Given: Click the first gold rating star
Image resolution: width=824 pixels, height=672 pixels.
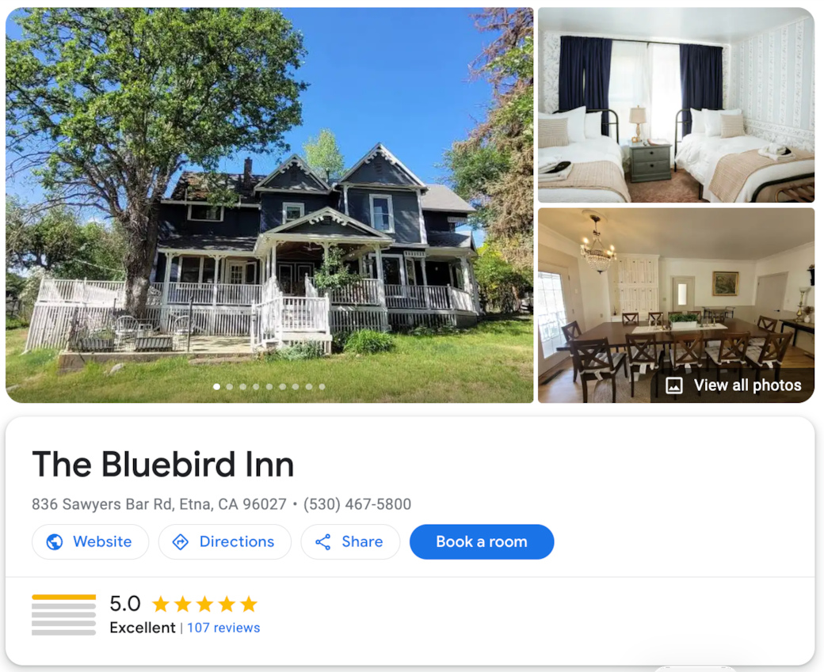Looking at the screenshot, I should (x=160, y=604).
